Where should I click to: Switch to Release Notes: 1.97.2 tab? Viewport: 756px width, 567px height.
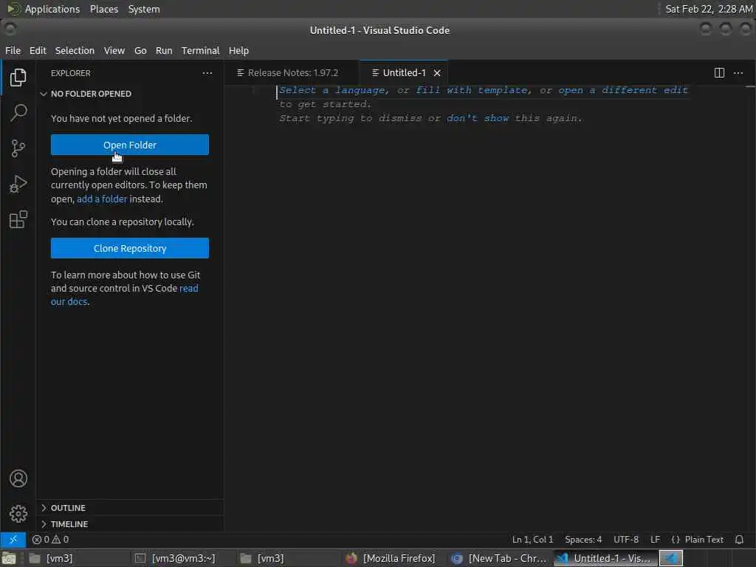pyautogui.click(x=292, y=73)
